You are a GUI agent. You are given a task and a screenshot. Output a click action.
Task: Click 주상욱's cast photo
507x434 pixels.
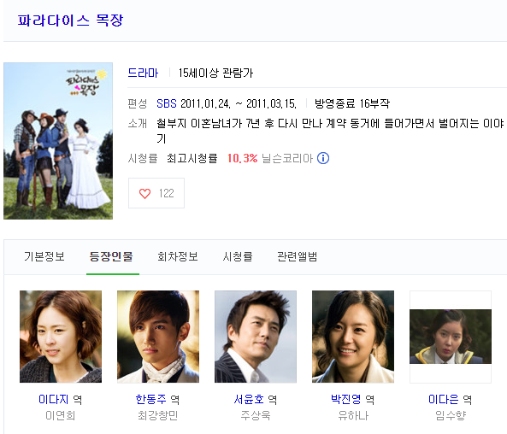point(256,337)
